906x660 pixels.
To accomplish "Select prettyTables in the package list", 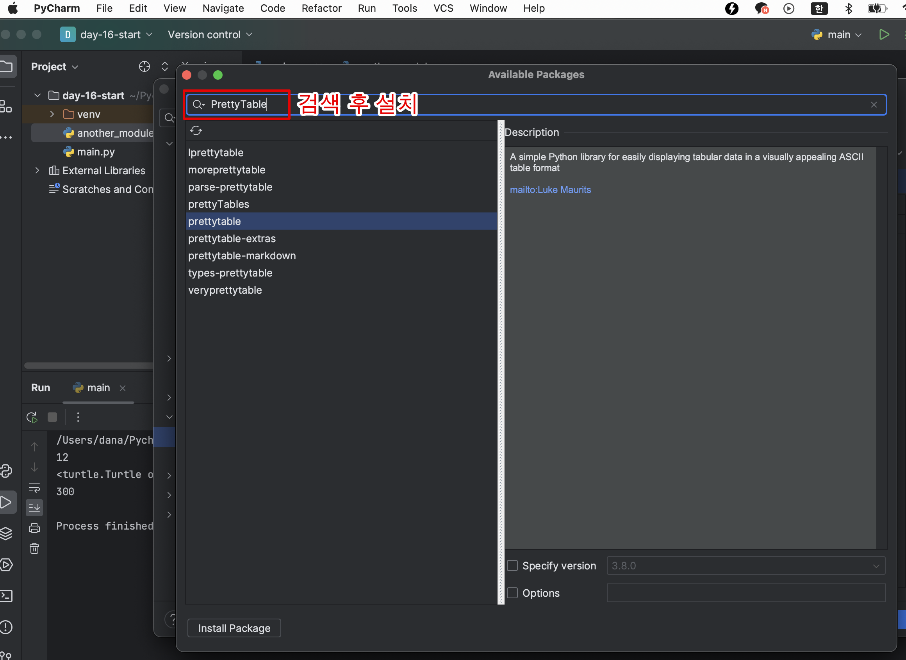I will [341, 204].
